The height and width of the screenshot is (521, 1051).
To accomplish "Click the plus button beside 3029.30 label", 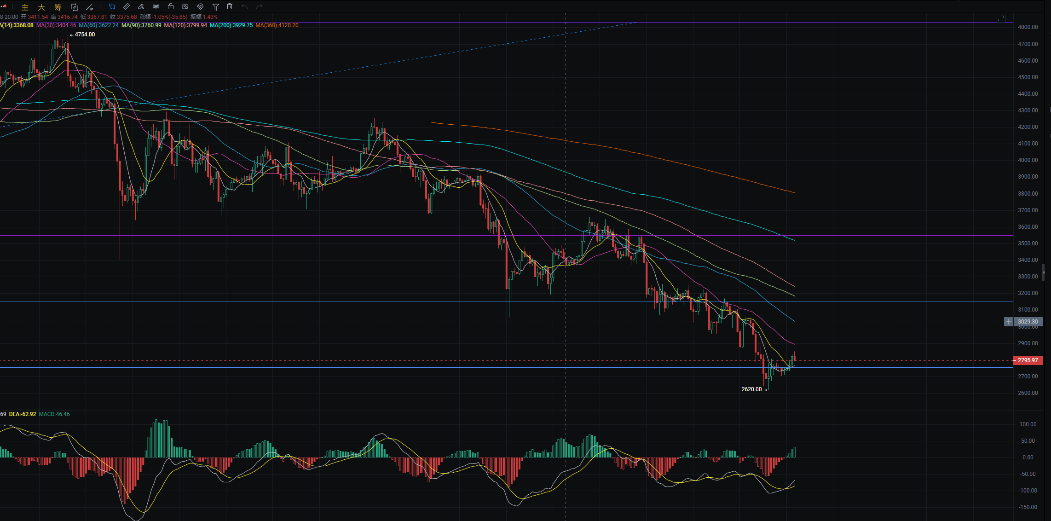I will pos(1008,322).
